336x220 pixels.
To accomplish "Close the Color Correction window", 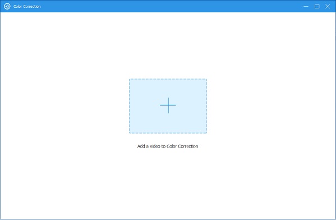I will pos(328,6).
